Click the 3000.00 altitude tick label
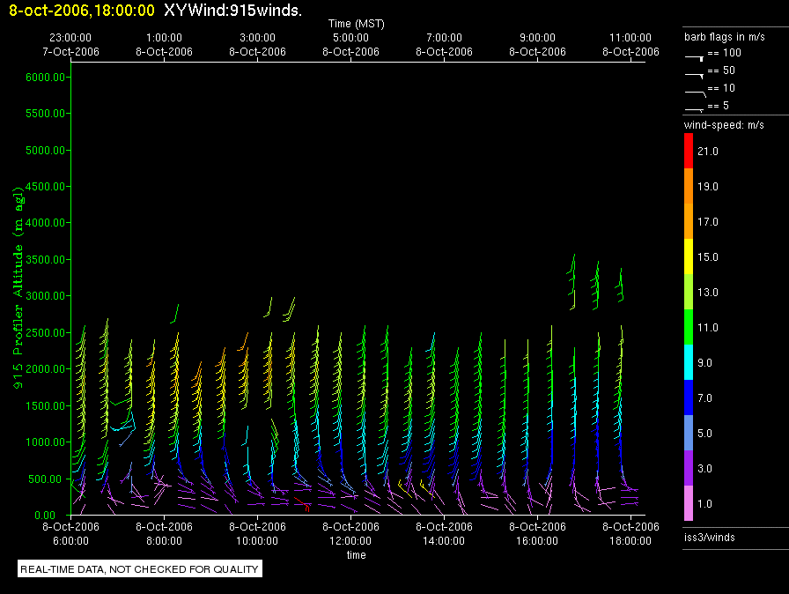 coord(47,295)
